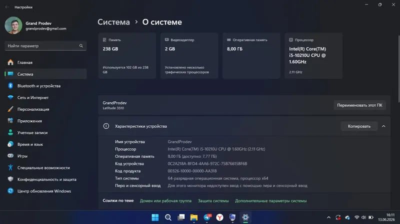
Task: Select the Код устройства value text
Action: point(207,164)
